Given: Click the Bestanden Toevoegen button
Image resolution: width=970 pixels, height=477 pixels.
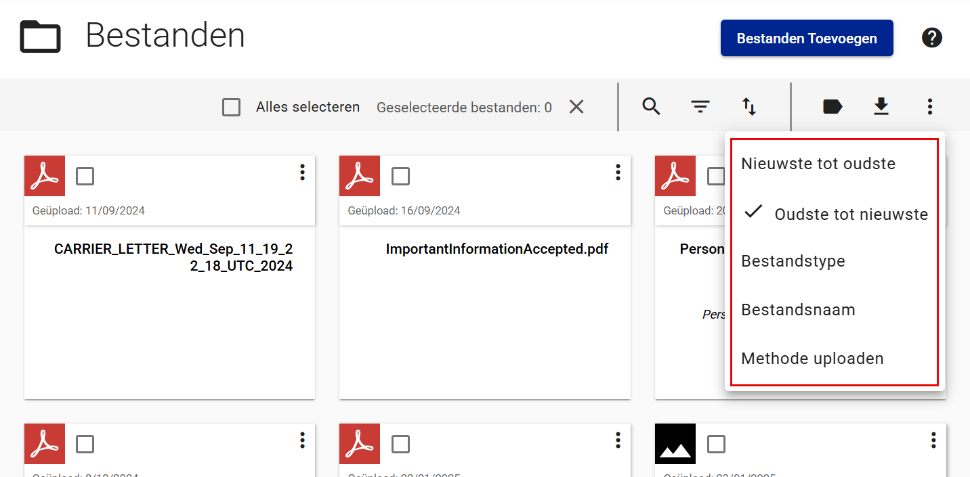Looking at the screenshot, I should pos(807,38).
